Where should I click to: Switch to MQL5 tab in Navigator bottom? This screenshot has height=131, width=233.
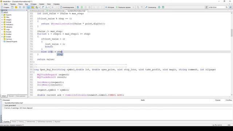click(4, 96)
